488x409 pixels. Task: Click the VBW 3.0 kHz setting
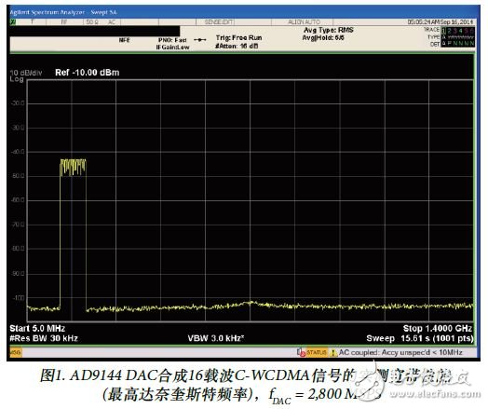(216, 338)
